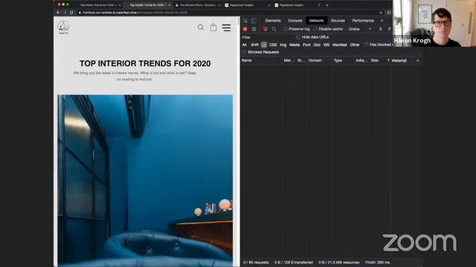Open a new browser tab with plus button
This screenshot has height=267, width=476.
pyautogui.click(x=327, y=5)
